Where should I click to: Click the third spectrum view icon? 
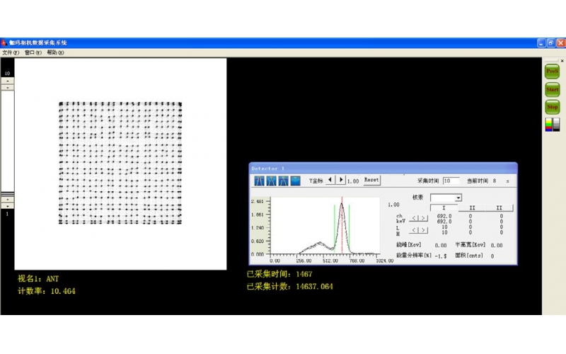[x=284, y=181]
